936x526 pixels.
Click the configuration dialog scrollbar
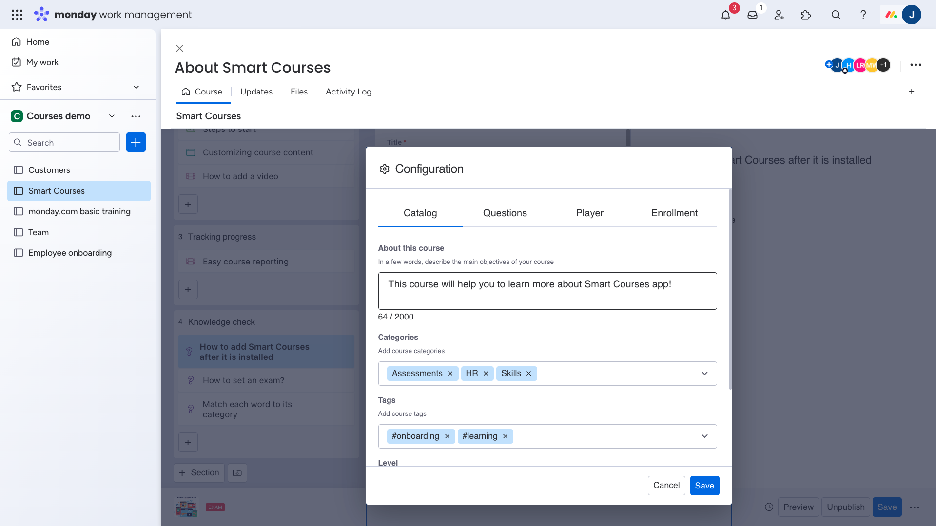pyautogui.click(x=730, y=289)
